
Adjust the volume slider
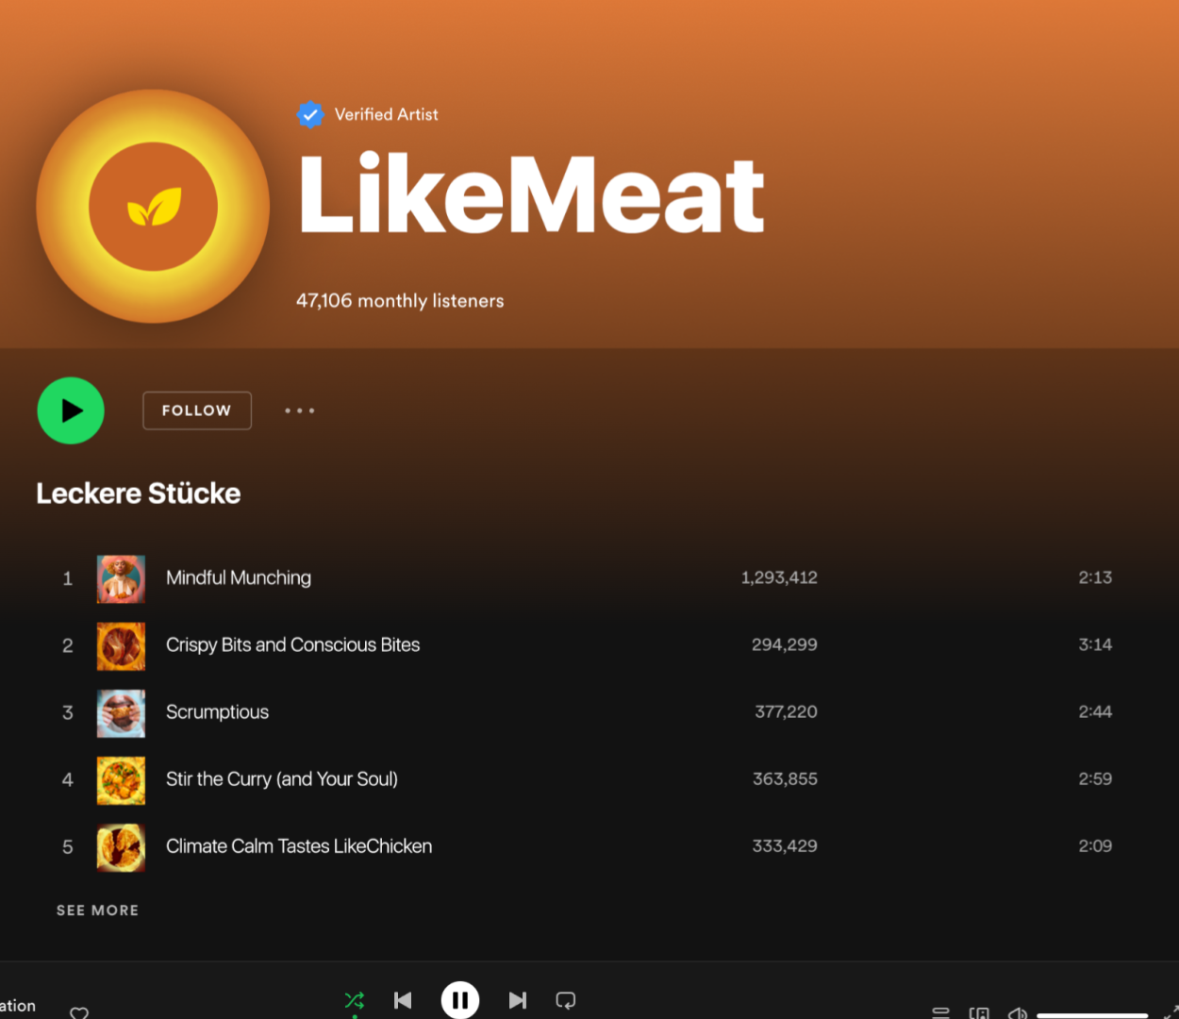pos(1092,1015)
